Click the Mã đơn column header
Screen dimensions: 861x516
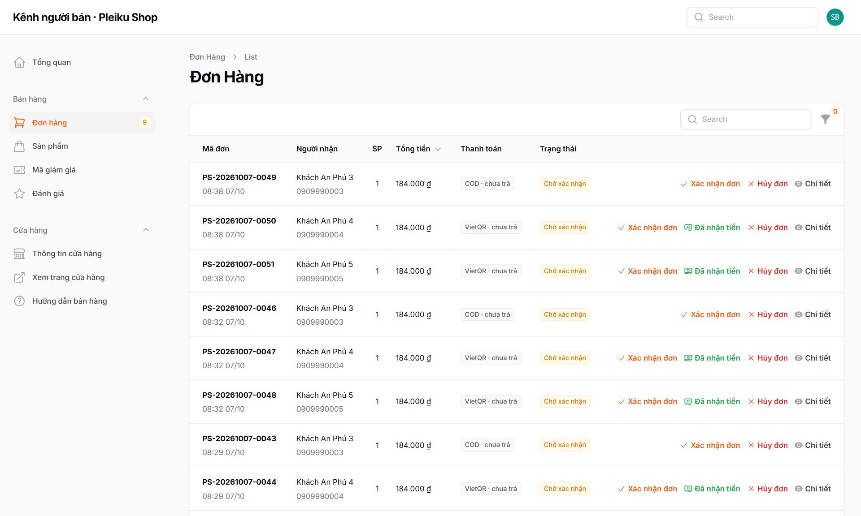click(x=216, y=149)
